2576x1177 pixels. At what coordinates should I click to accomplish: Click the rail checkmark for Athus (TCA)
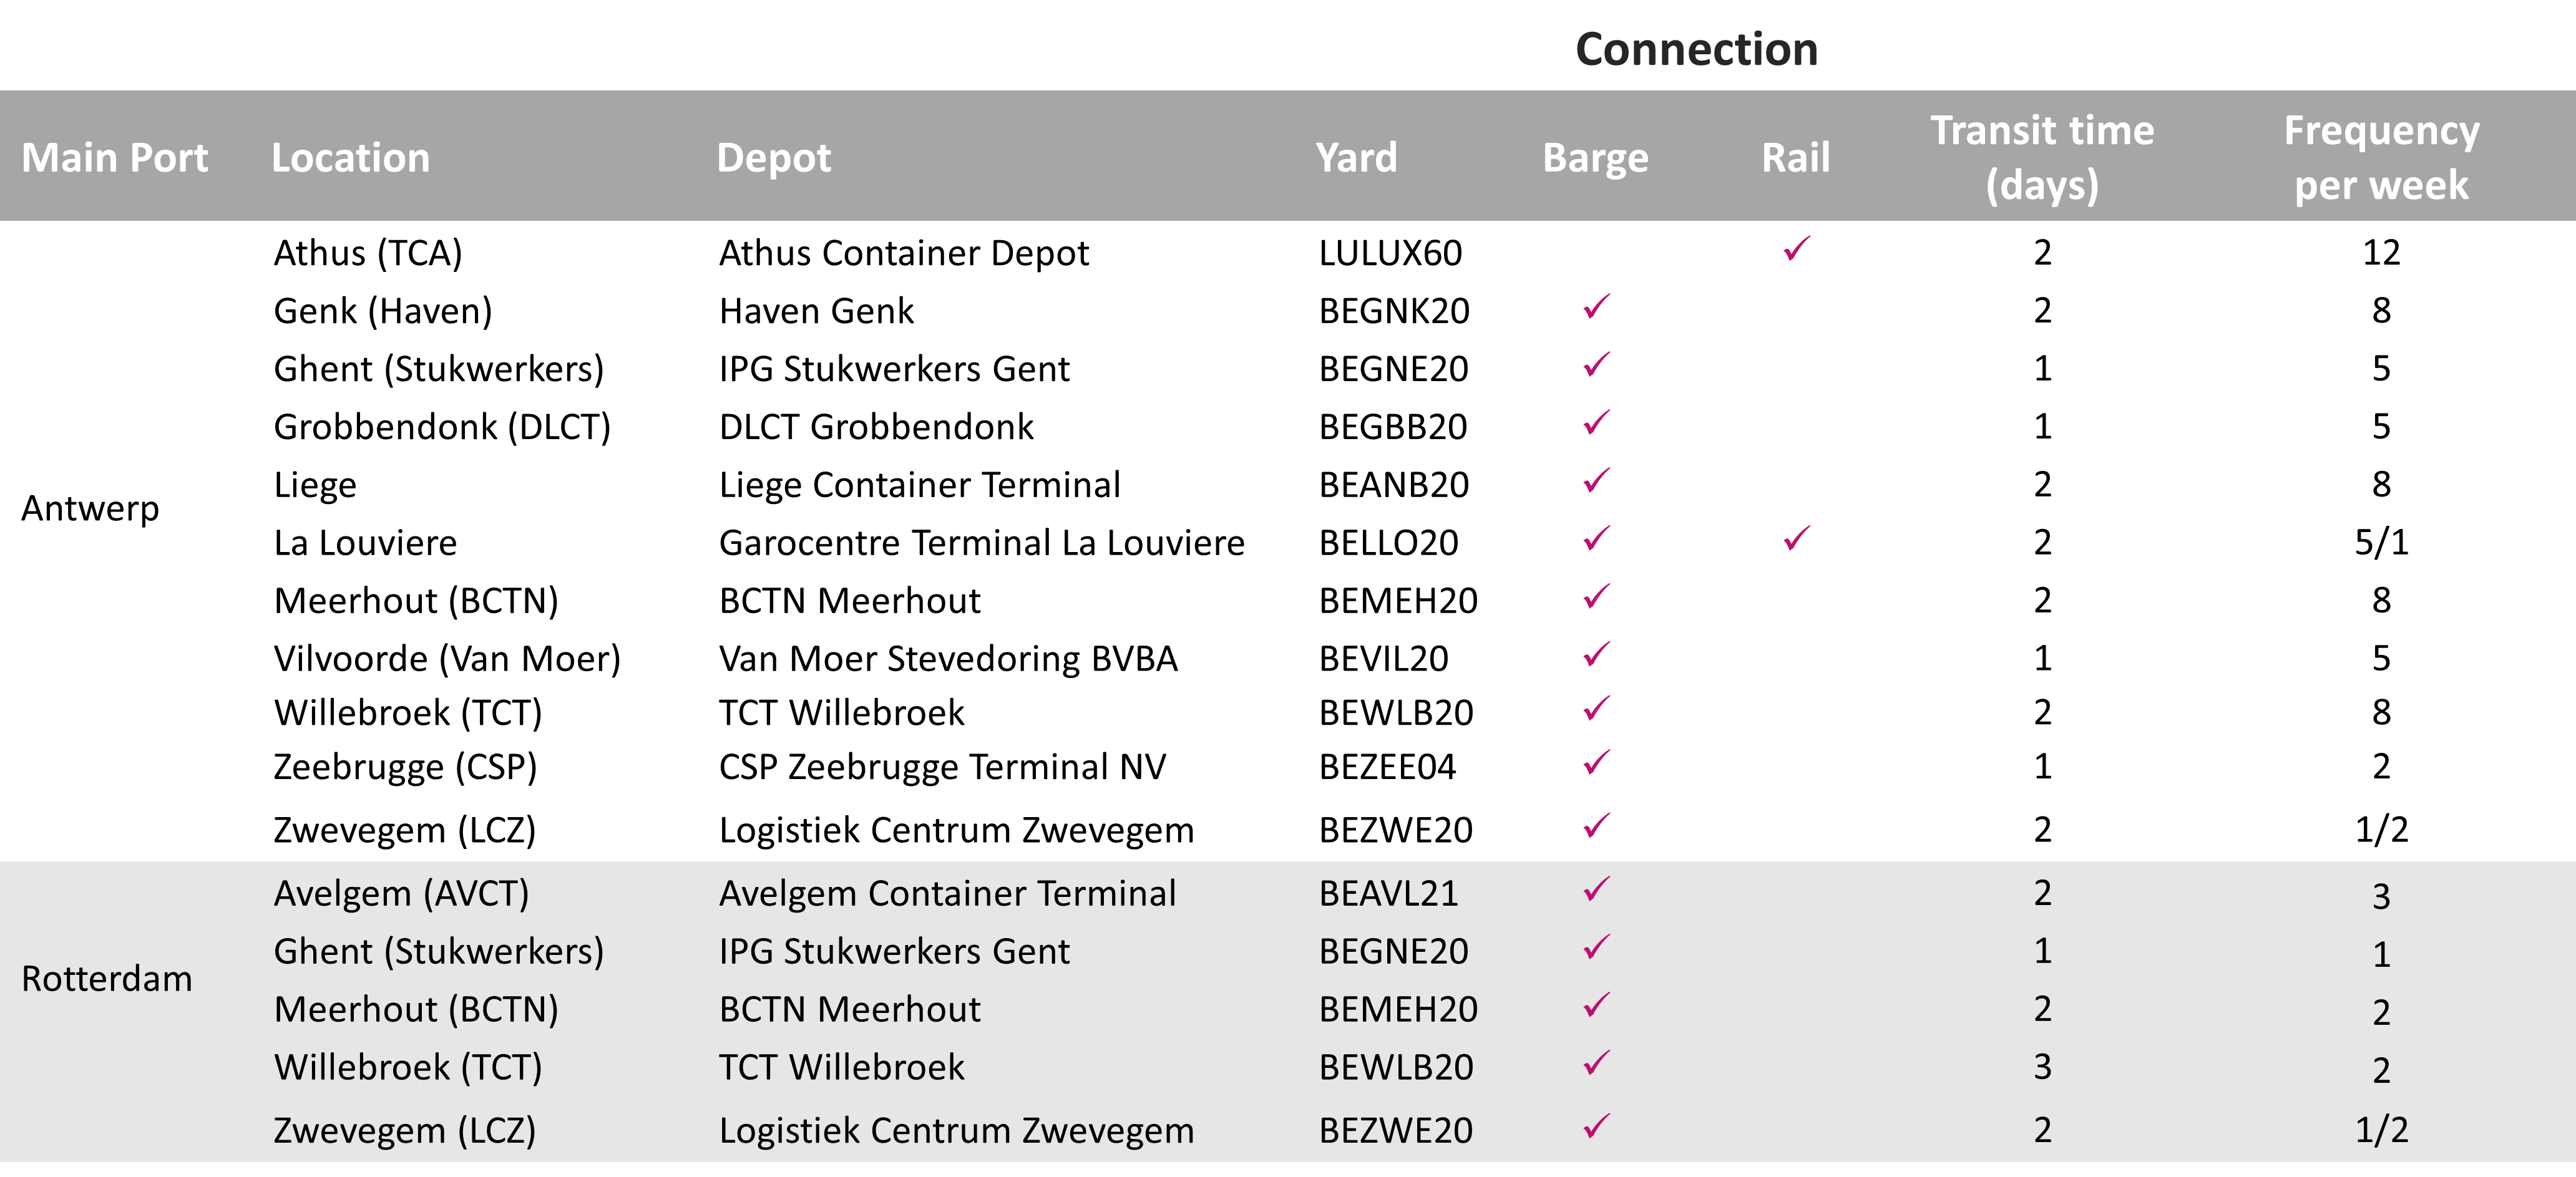pyautogui.click(x=1796, y=249)
